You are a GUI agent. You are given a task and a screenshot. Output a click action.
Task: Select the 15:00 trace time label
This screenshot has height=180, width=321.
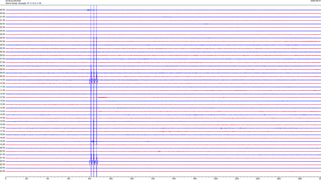tap(2, 114)
